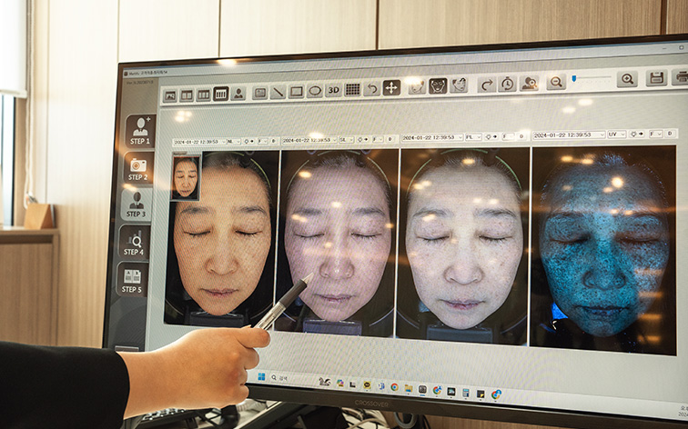Image resolution: width=688 pixels, height=429 pixels.
Task: Click the Windows Start button
Action: (x=259, y=376)
